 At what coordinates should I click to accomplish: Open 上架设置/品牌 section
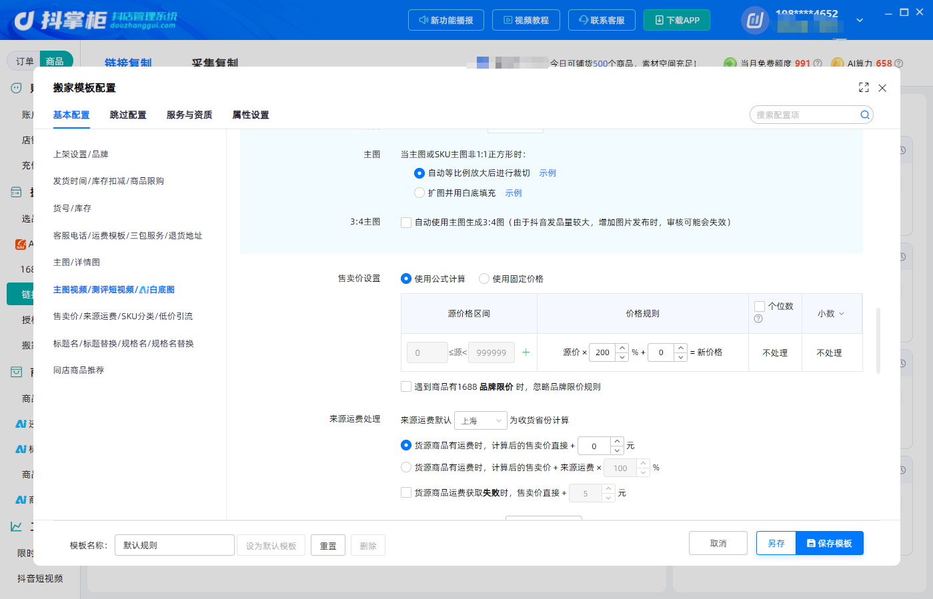click(x=81, y=155)
